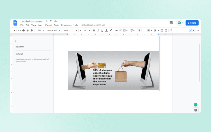
Task: Click the Add comment toolbar icon
Action: pos(121,30)
